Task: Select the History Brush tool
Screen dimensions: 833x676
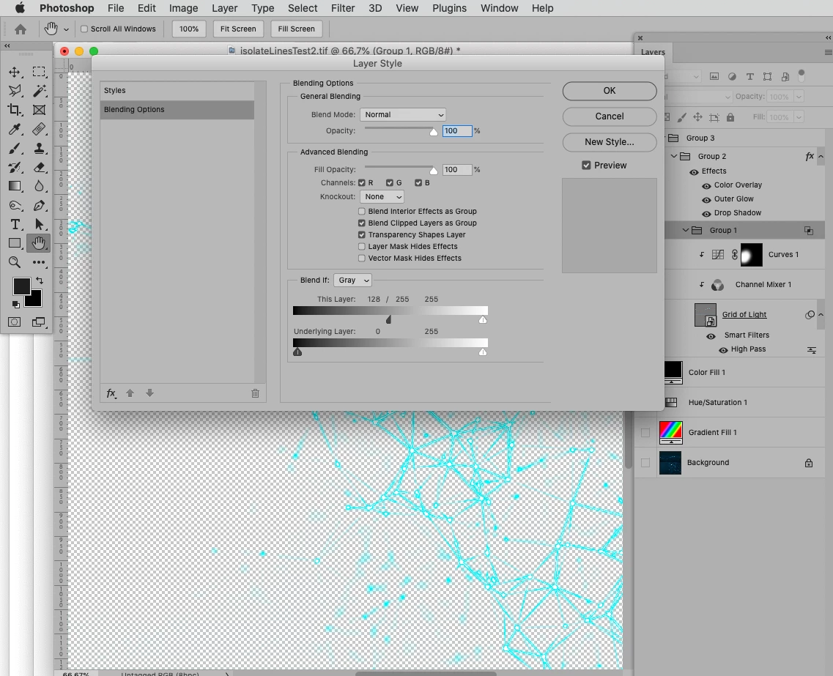Action: pyautogui.click(x=15, y=167)
